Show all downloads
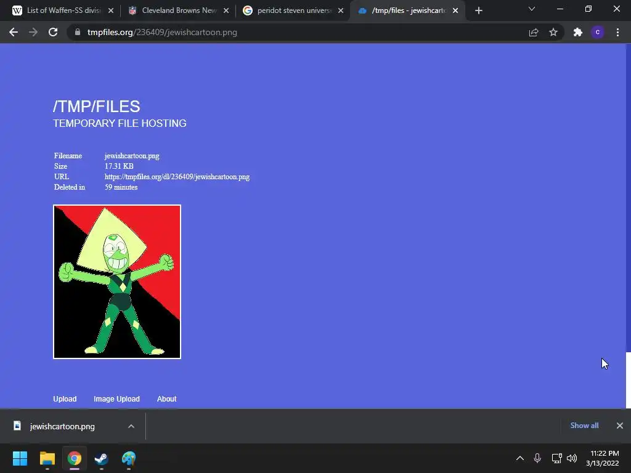Screen dimensions: 631x473 click(x=584, y=426)
